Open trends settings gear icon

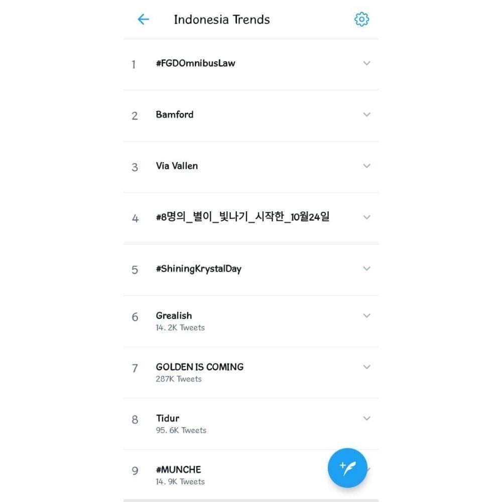tap(361, 20)
